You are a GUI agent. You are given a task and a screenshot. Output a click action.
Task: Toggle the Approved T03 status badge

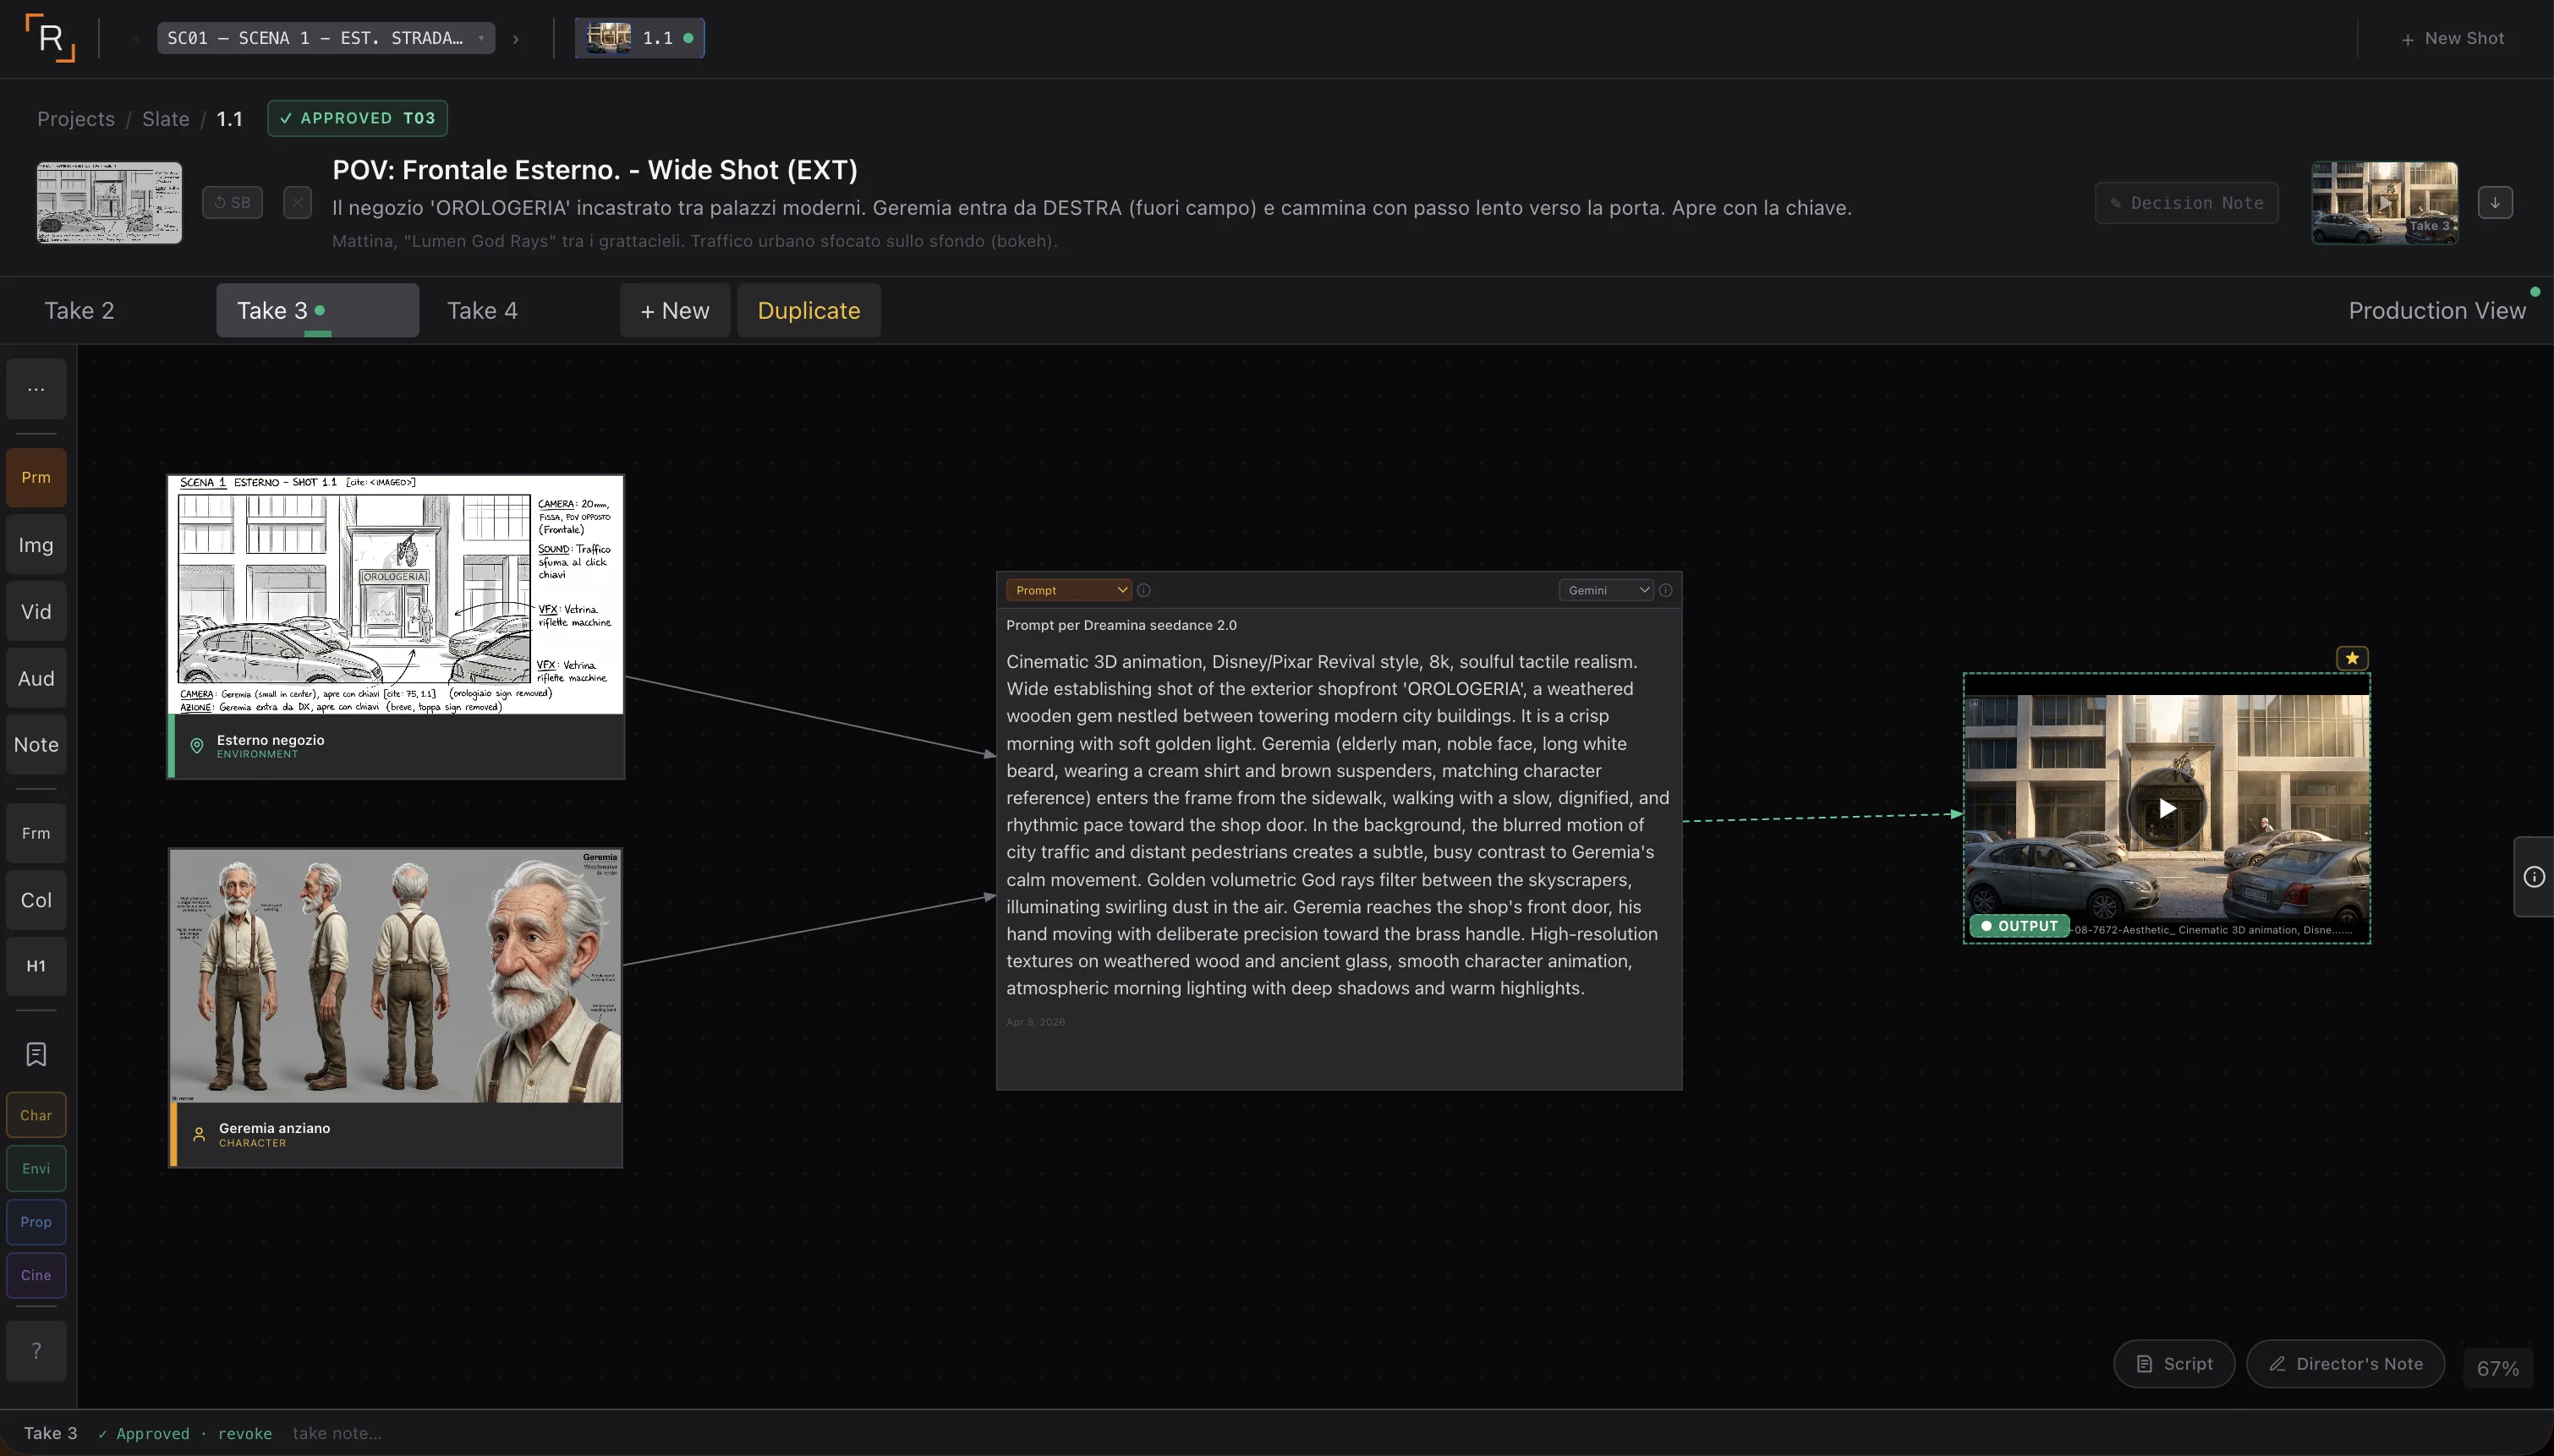click(x=357, y=118)
